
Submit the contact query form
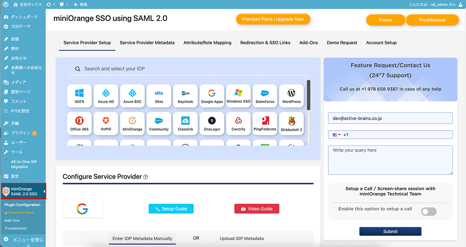click(x=390, y=231)
